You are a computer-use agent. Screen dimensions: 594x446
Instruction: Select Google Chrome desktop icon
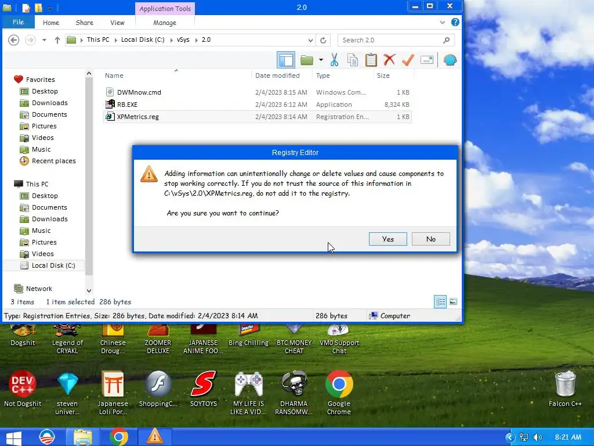point(339,393)
